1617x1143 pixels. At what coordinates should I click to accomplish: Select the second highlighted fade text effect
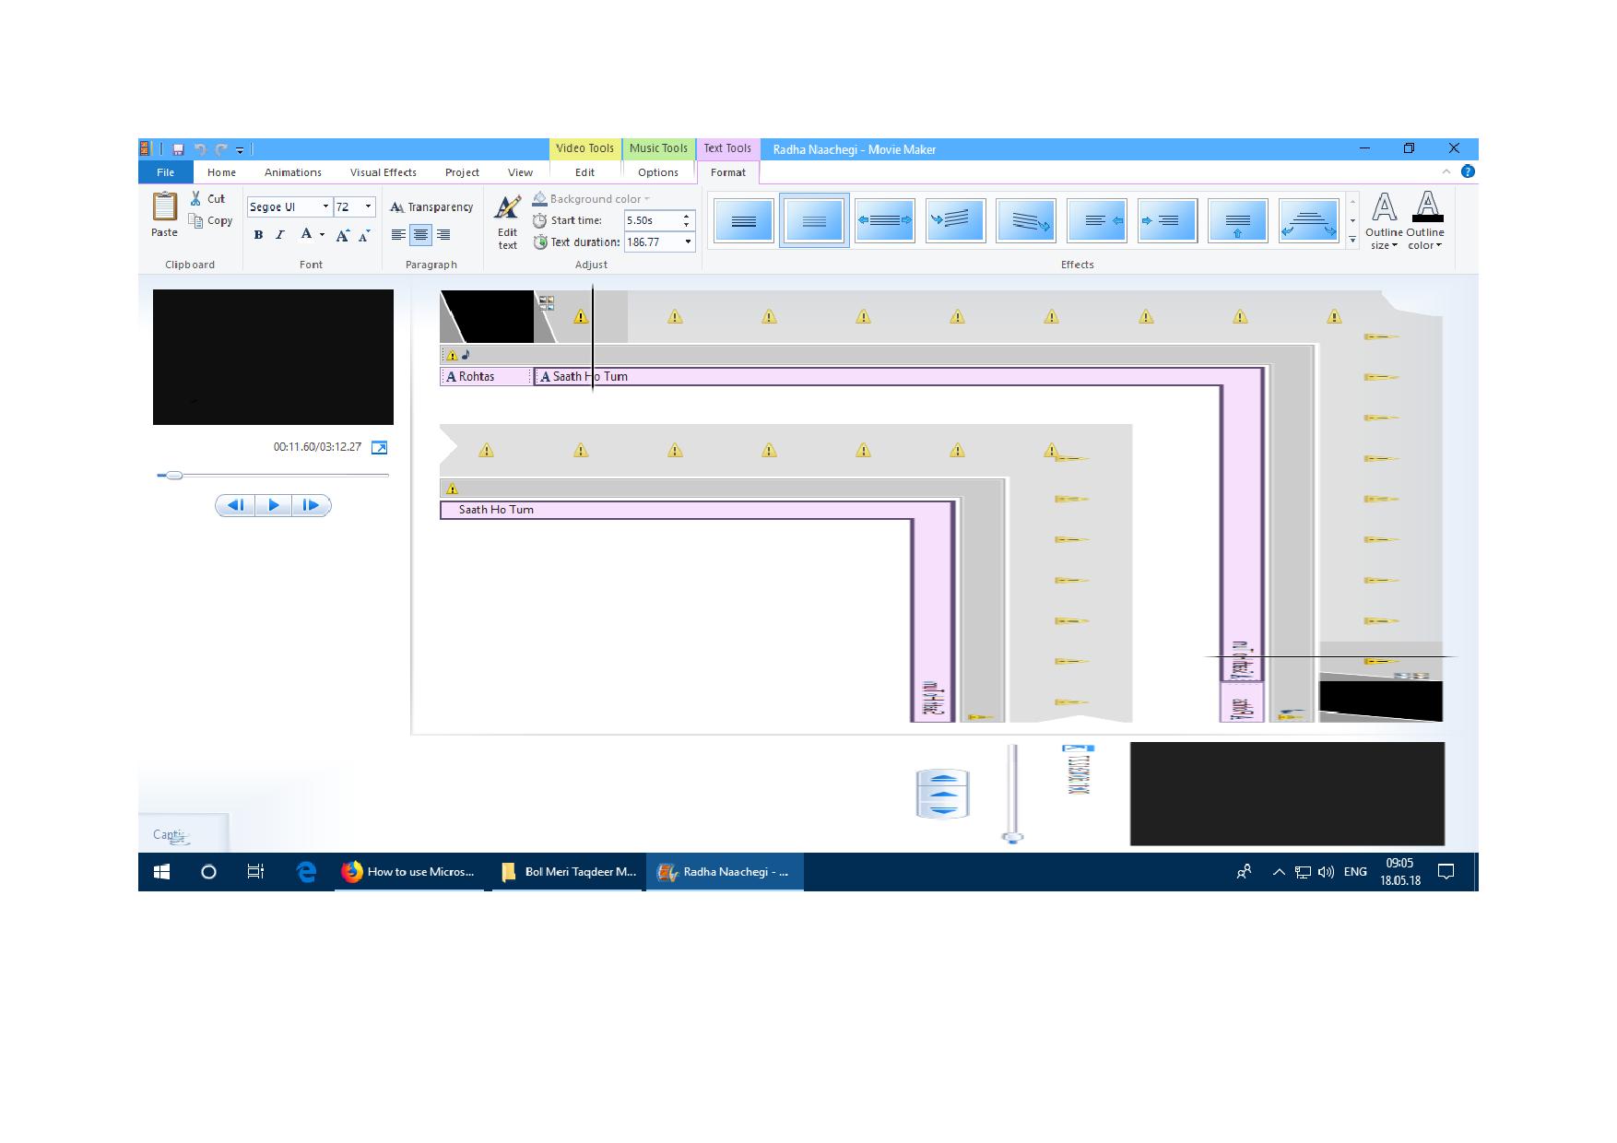814,220
